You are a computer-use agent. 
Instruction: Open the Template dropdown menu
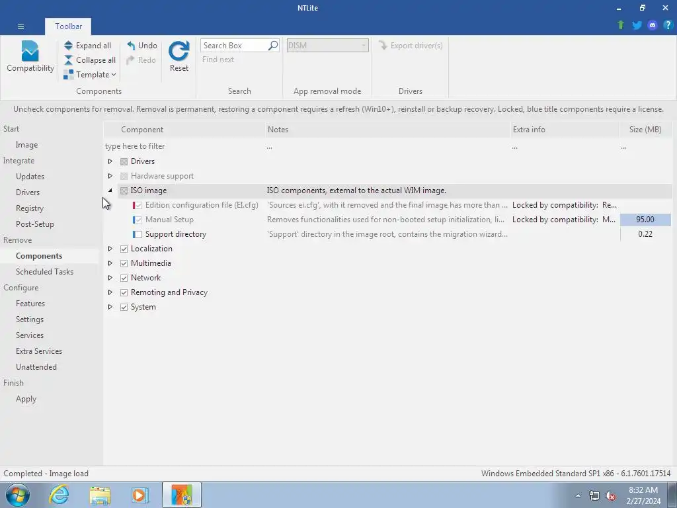pos(90,75)
